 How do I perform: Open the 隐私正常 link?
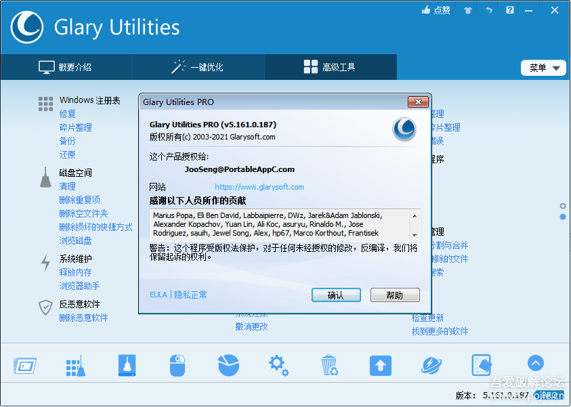[190, 295]
